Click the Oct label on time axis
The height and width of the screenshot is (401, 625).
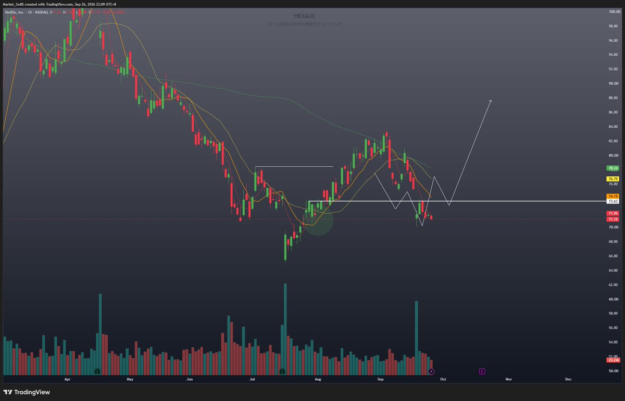(442, 379)
